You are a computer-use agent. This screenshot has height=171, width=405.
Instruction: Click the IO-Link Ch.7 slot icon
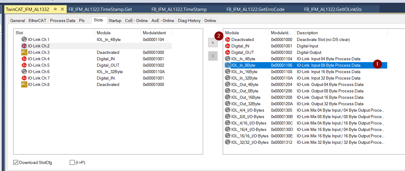(x=24, y=78)
